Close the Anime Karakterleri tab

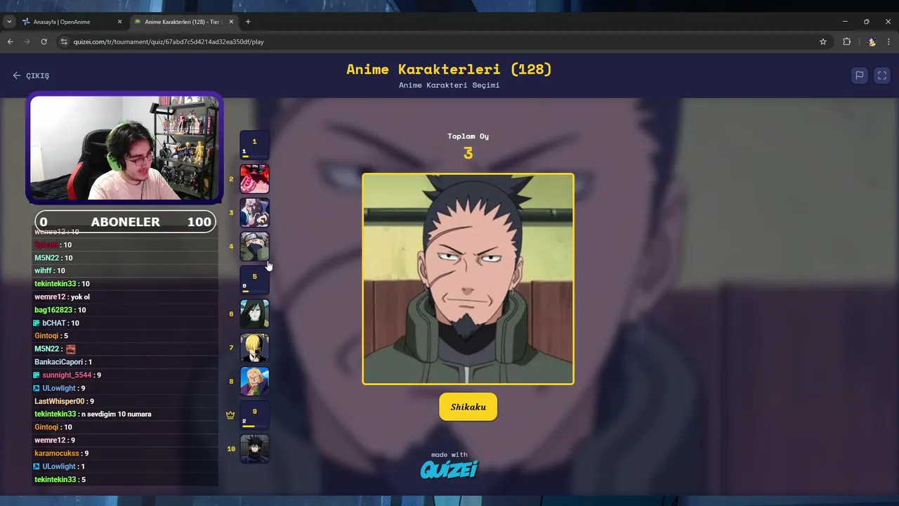click(231, 22)
